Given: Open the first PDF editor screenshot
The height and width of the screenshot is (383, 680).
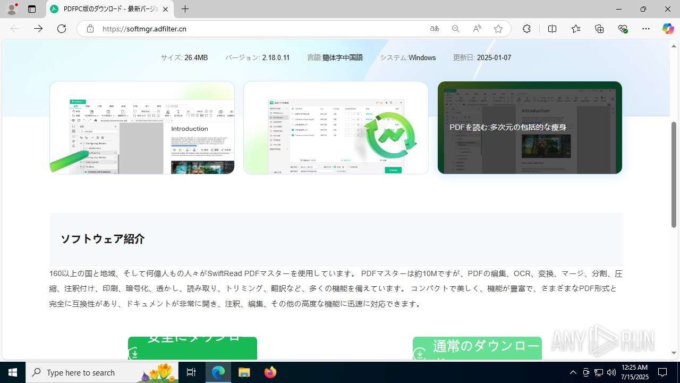Looking at the screenshot, I should pos(142,128).
